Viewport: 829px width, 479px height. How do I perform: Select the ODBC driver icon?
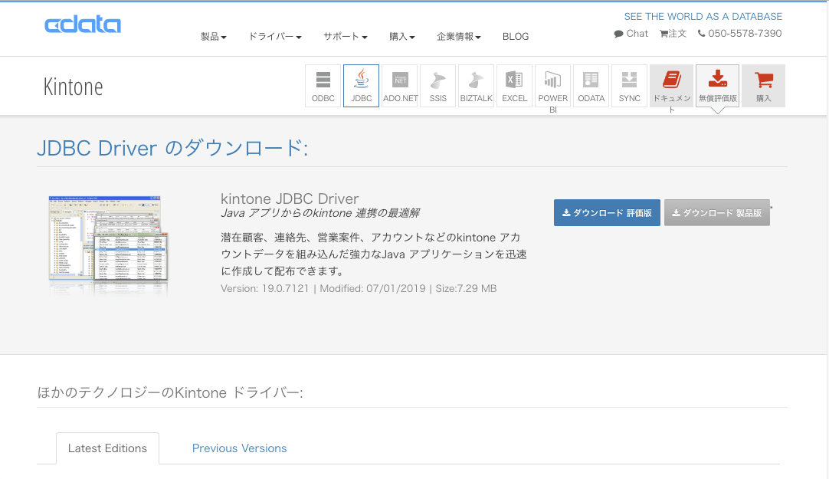tap(323, 85)
